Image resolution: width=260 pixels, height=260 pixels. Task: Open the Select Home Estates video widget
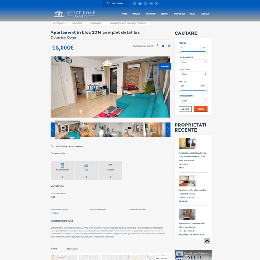[x=193, y=255]
